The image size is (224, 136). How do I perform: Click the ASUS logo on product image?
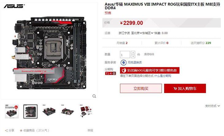[x=14, y=6]
